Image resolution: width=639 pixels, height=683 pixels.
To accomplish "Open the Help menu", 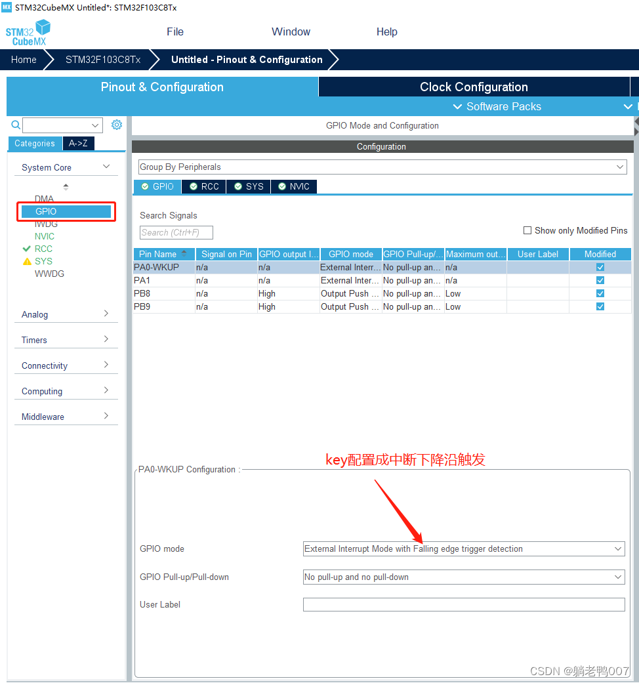I will pyautogui.click(x=387, y=31).
